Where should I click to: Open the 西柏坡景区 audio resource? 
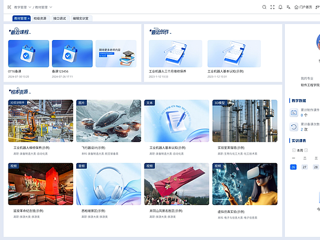click(x=108, y=184)
